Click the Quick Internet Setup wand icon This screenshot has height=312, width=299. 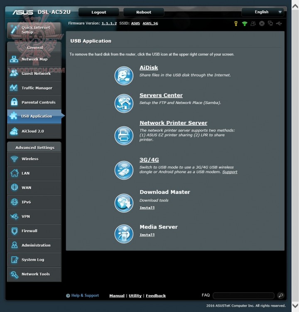pyautogui.click(x=15, y=29)
